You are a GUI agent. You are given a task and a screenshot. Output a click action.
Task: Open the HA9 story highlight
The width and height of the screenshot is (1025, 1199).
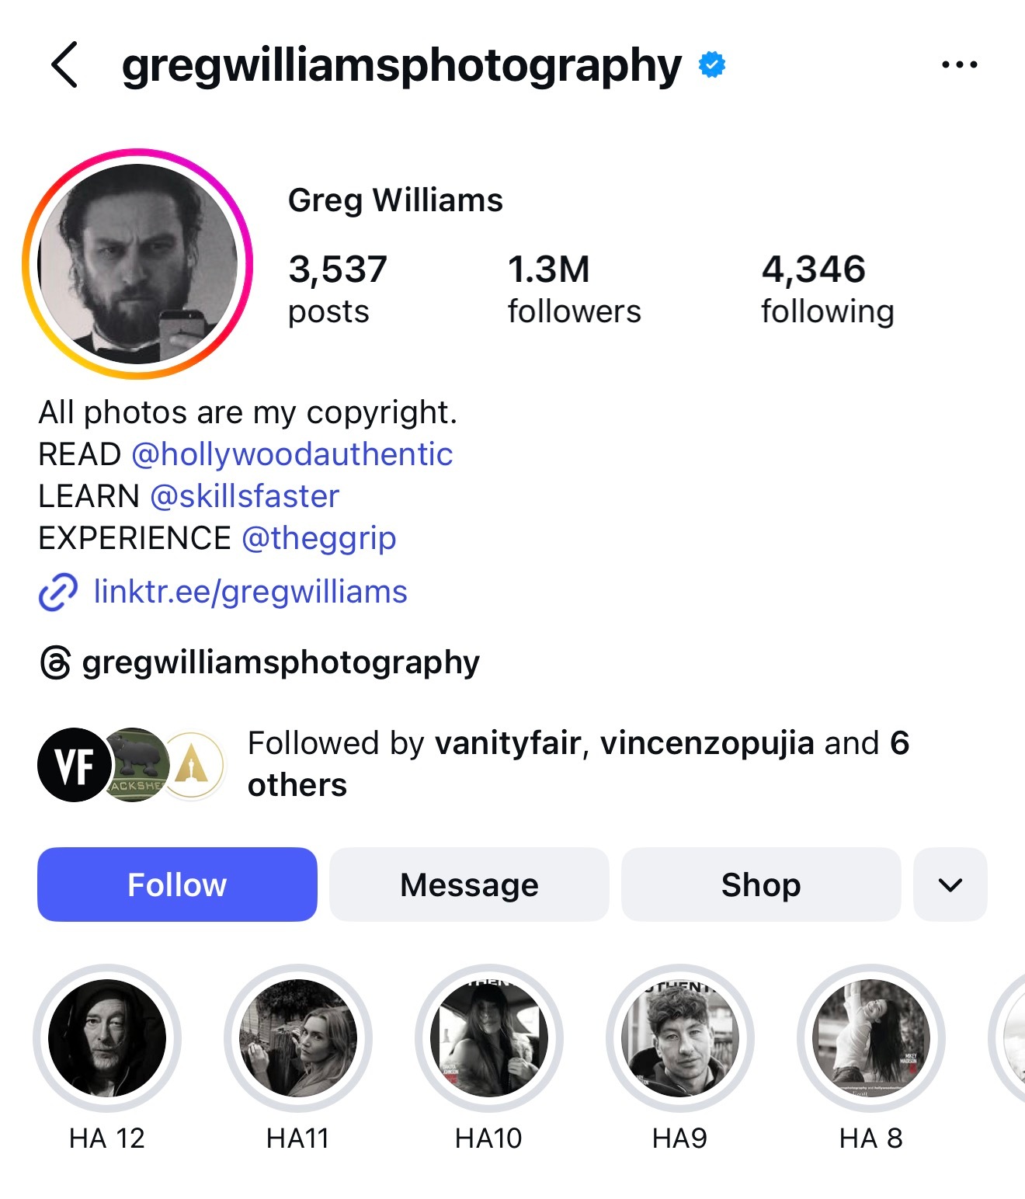680,1039
